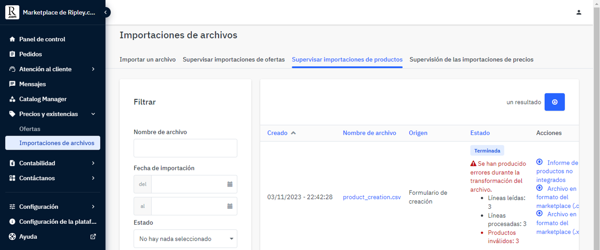
Task: Open calendar picker for the 'del' date
Action: (x=230, y=184)
